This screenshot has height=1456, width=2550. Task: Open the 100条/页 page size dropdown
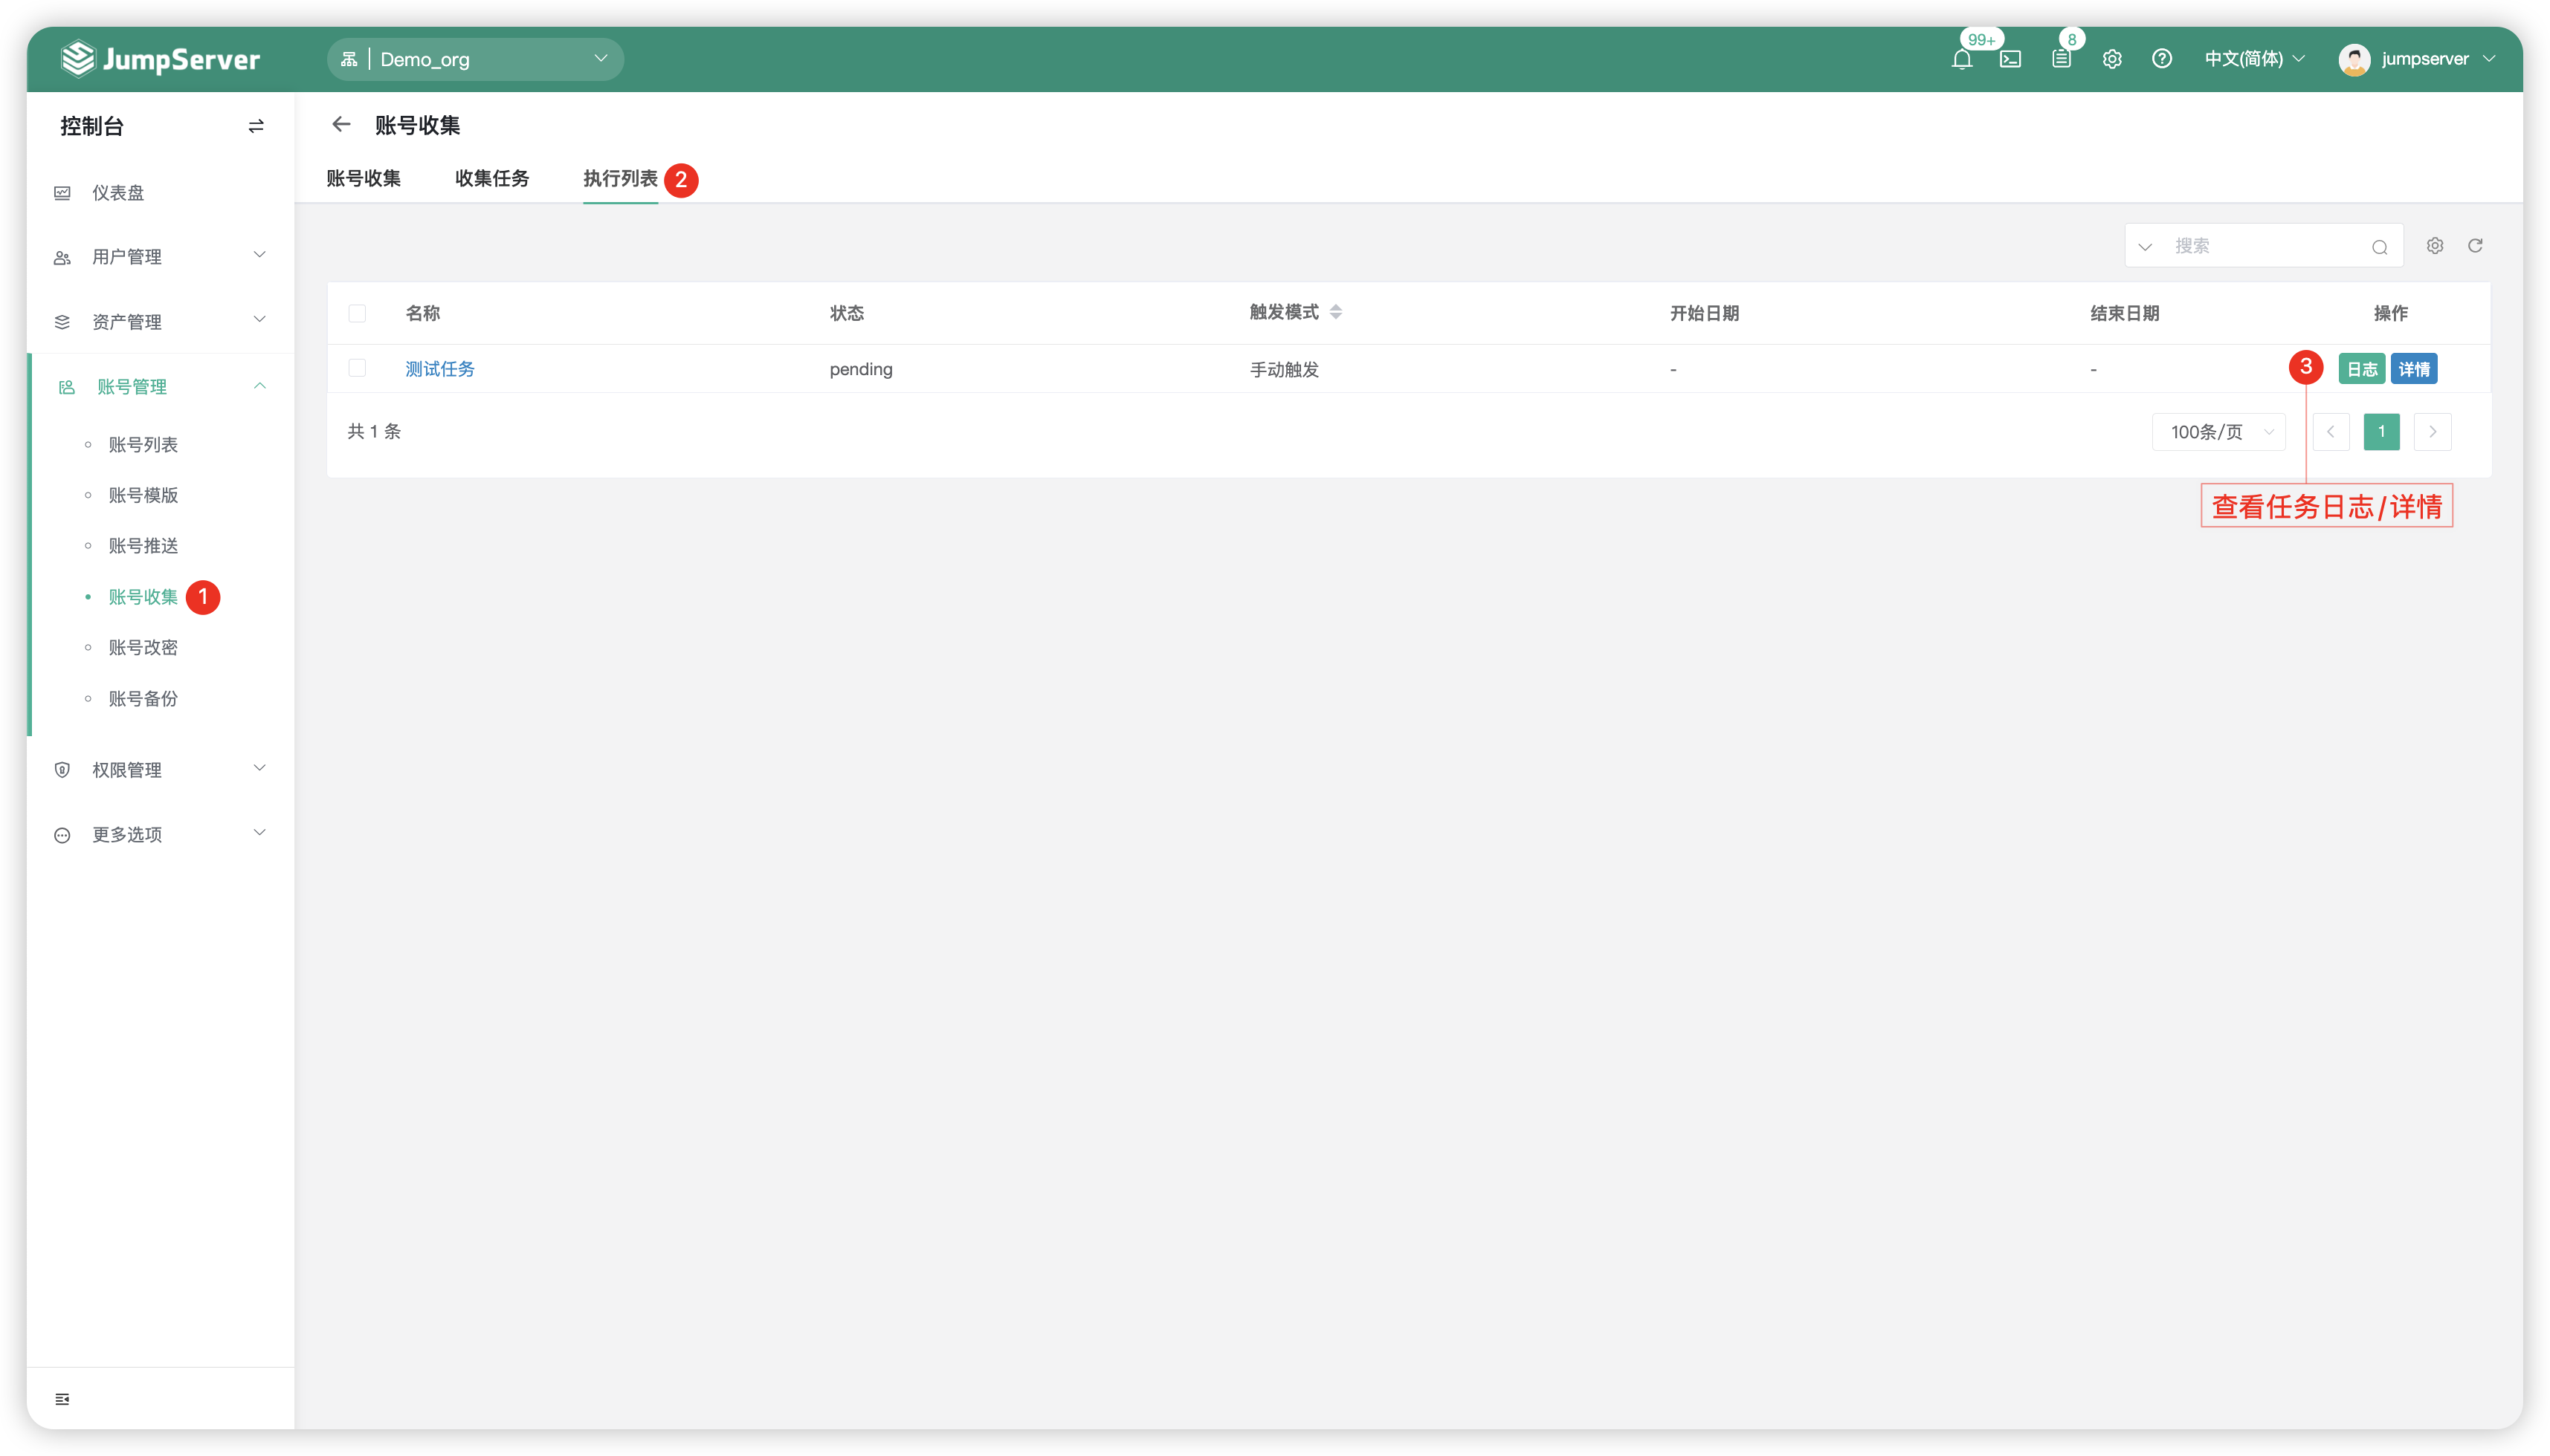(2218, 432)
